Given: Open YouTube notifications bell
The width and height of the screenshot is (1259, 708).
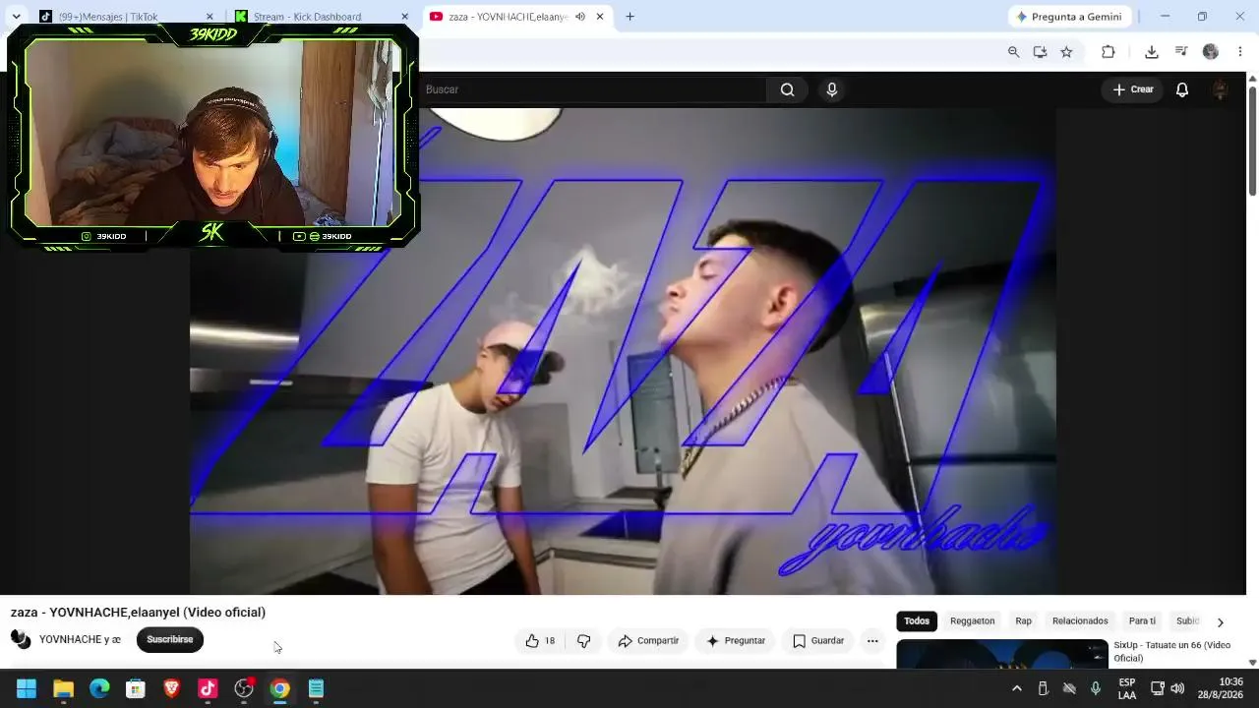Looking at the screenshot, I should click(1182, 89).
